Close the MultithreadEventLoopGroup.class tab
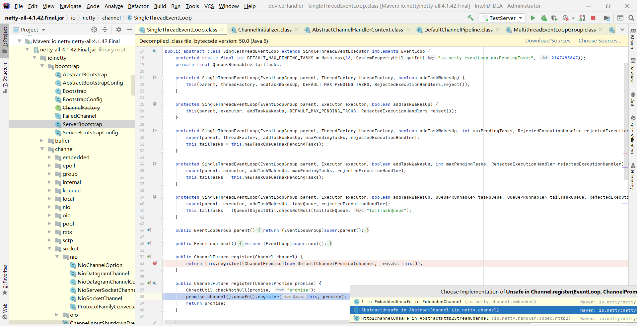 point(601,30)
